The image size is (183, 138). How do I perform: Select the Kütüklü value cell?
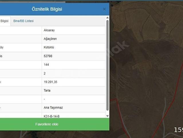coord(74,47)
